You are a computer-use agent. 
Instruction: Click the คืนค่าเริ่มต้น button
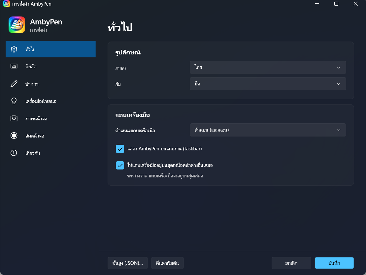point(167,263)
